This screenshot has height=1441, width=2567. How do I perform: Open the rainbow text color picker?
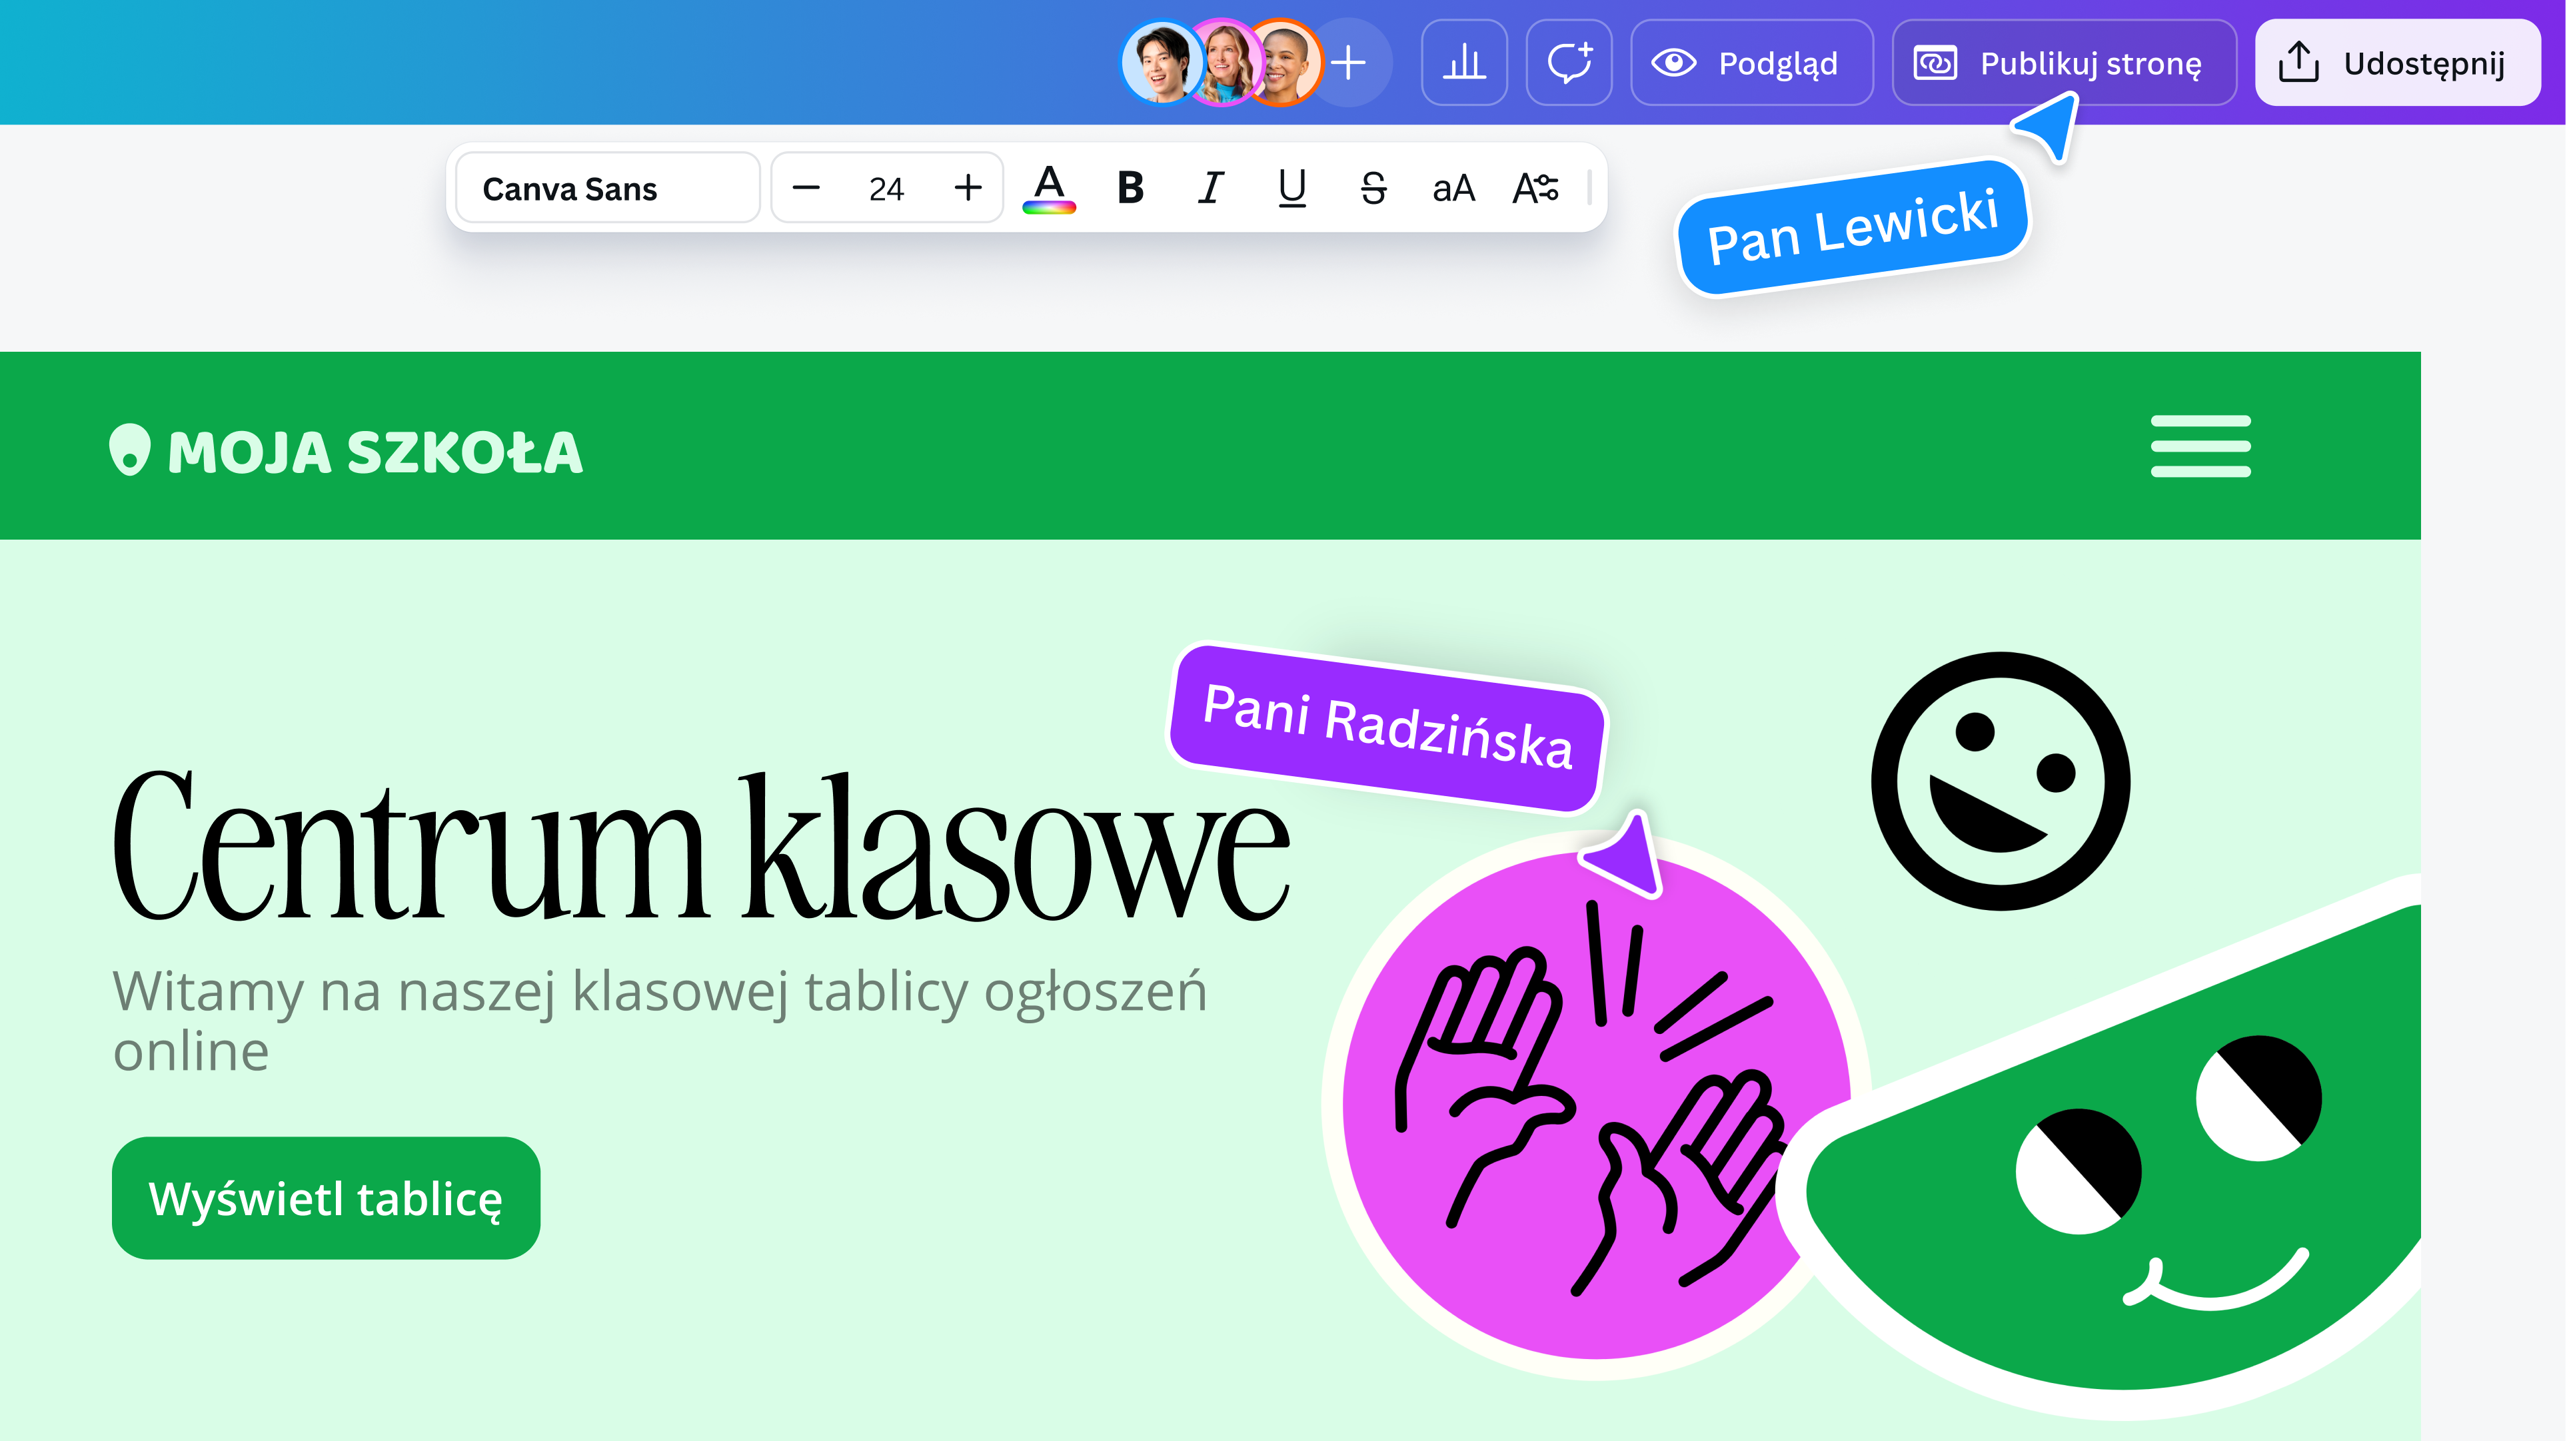tap(1050, 187)
